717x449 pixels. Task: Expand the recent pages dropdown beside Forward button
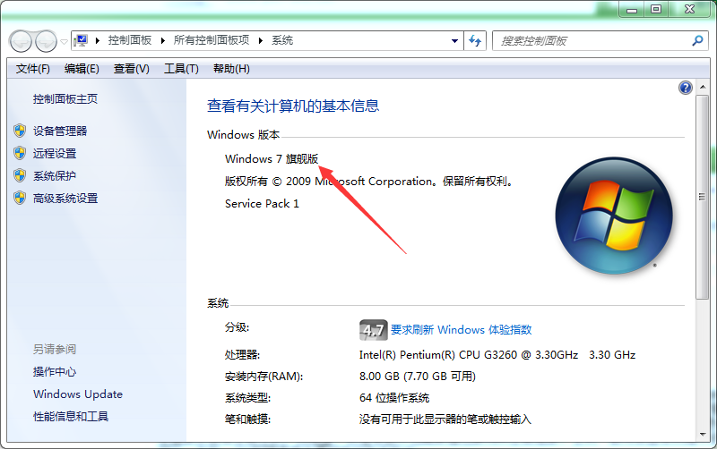click(64, 41)
